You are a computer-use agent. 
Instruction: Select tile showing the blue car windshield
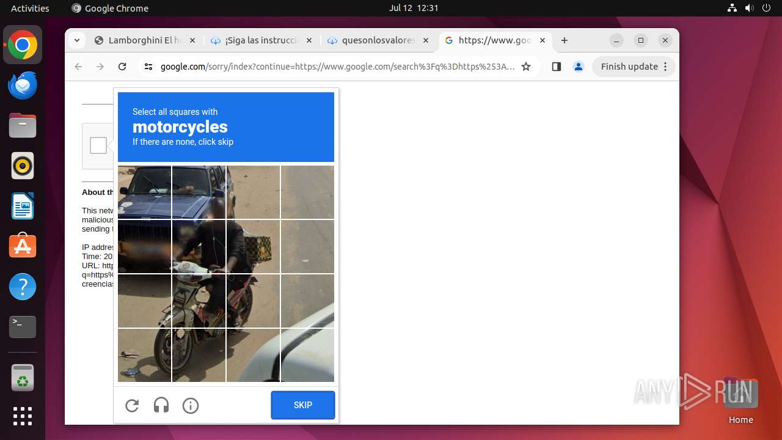[144, 192]
